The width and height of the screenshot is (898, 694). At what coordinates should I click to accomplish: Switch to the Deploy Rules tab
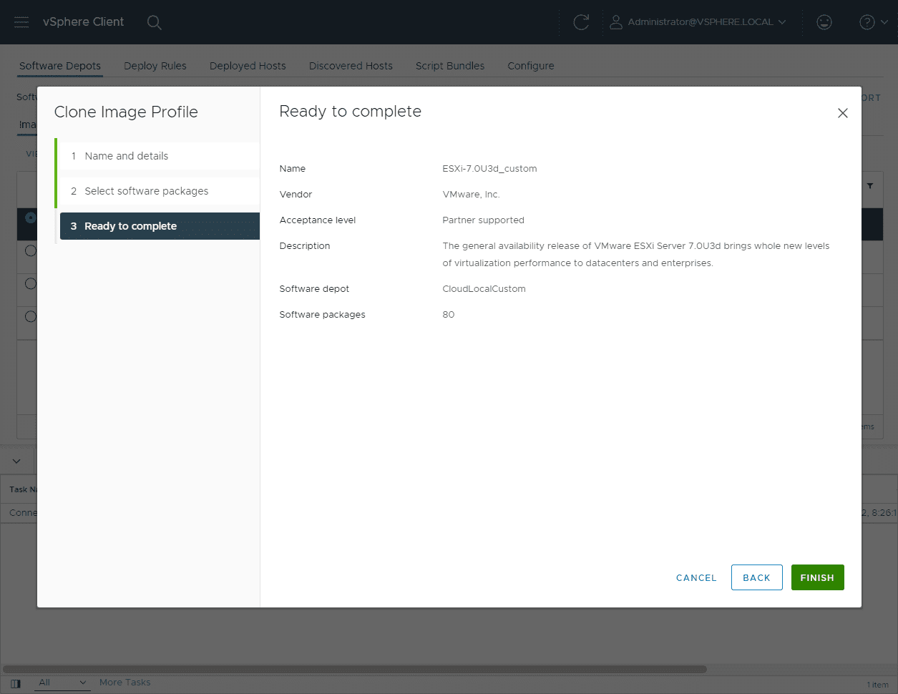(155, 66)
